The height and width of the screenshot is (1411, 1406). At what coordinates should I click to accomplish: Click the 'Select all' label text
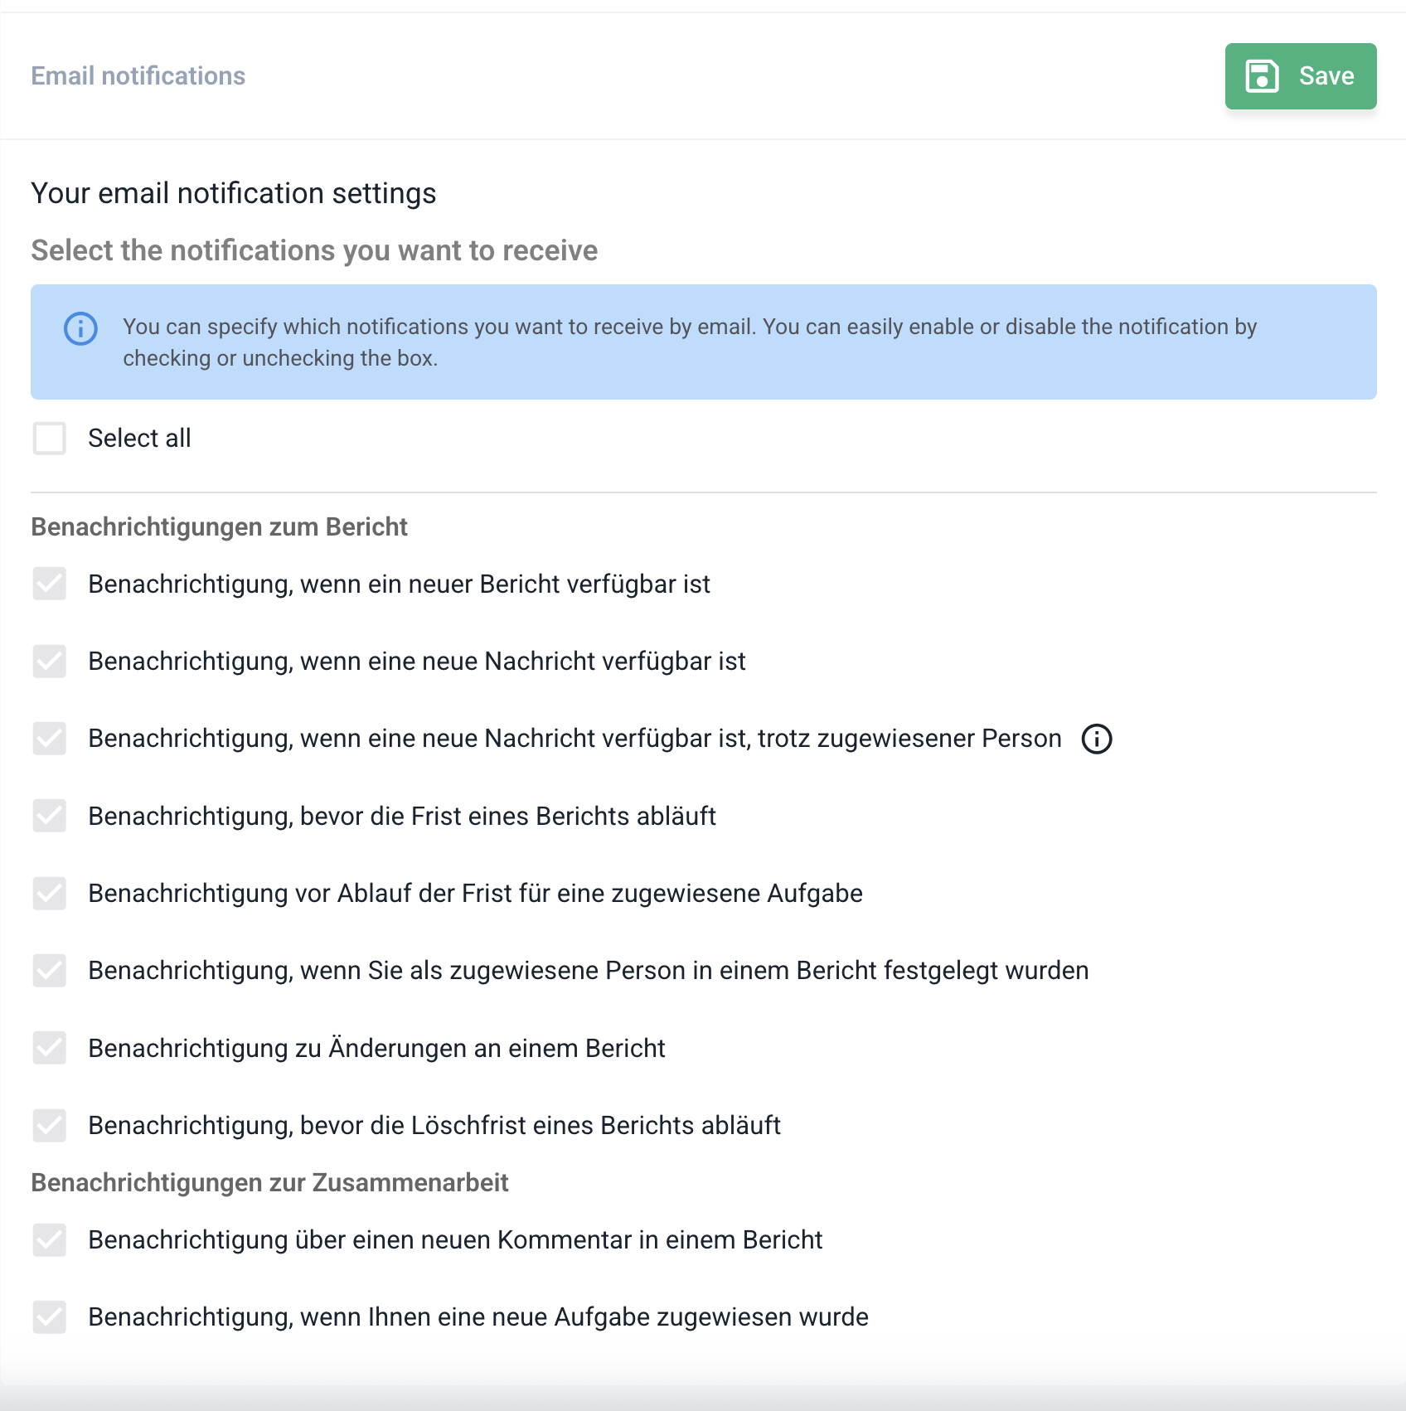point(139,439)
